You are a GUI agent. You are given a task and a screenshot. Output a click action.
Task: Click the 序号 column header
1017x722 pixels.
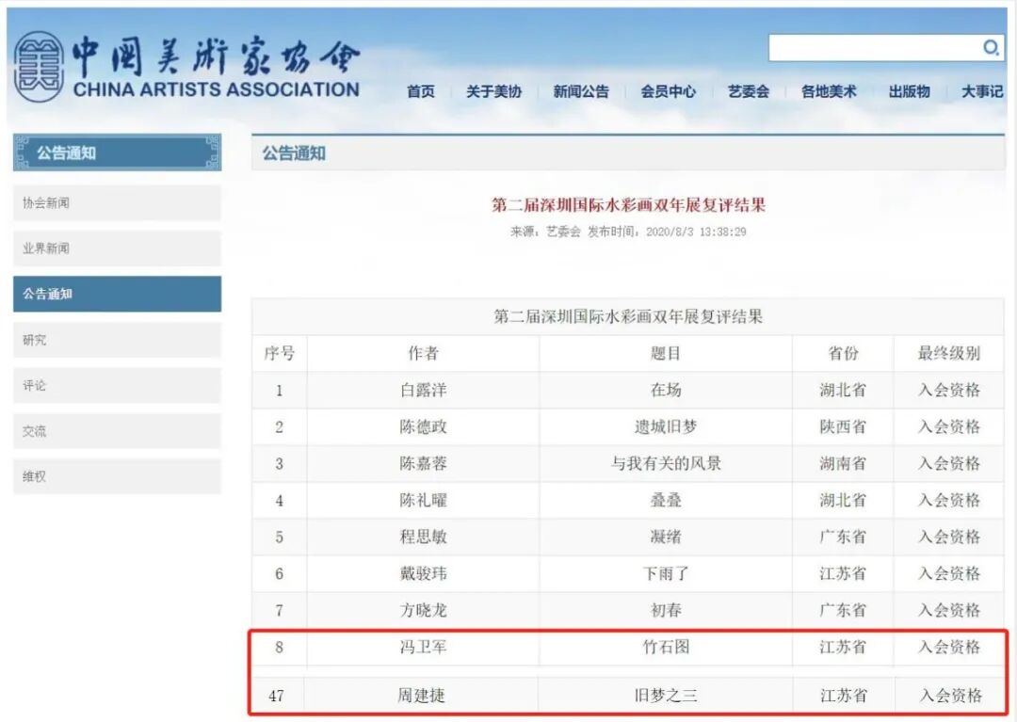click(x=280, y=353)
